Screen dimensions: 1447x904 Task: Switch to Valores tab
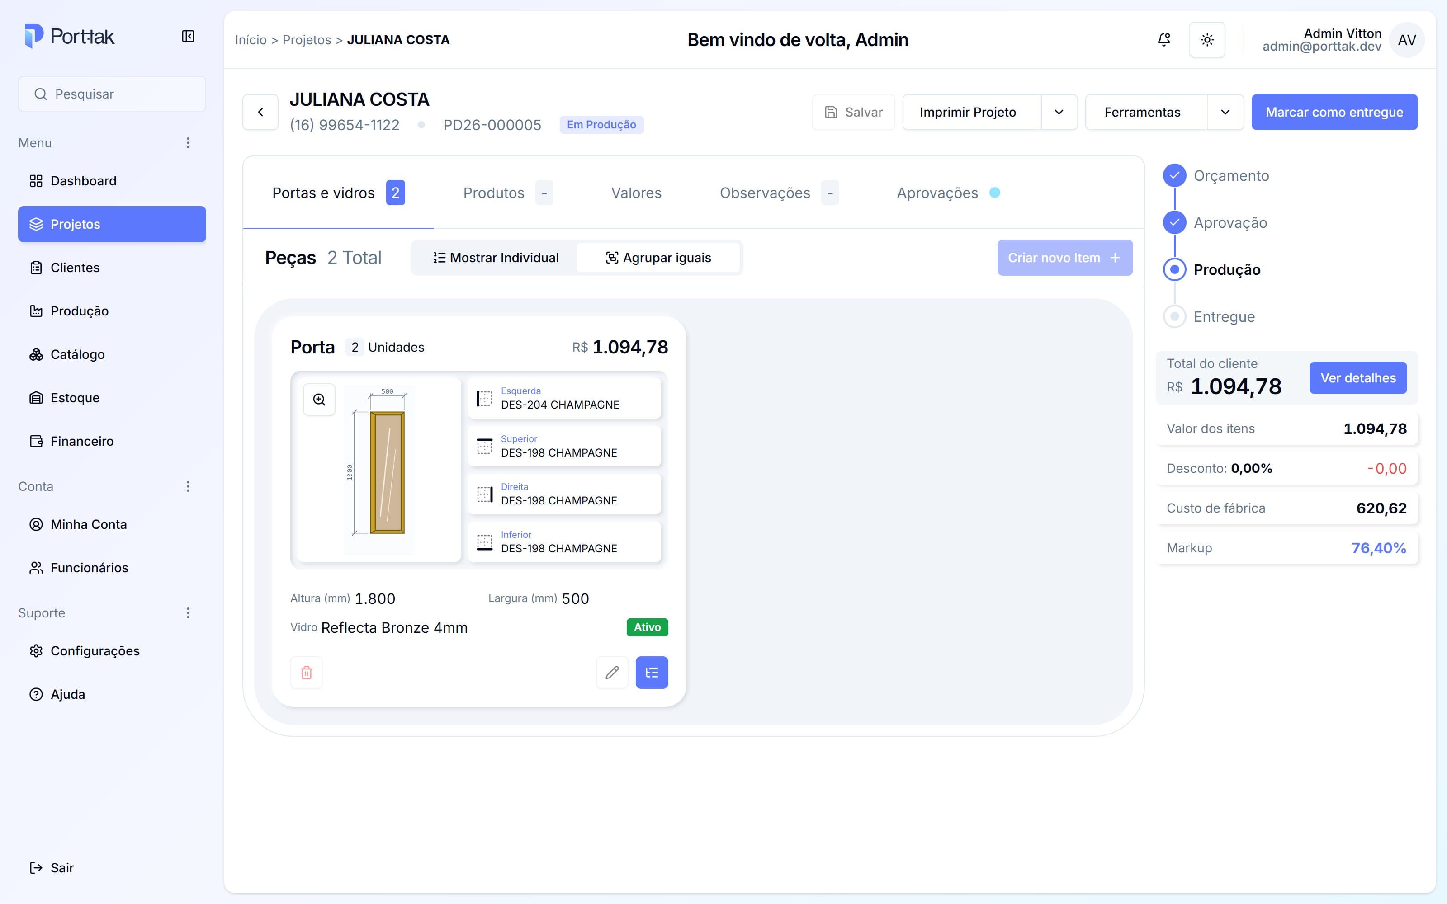(636, 193)
